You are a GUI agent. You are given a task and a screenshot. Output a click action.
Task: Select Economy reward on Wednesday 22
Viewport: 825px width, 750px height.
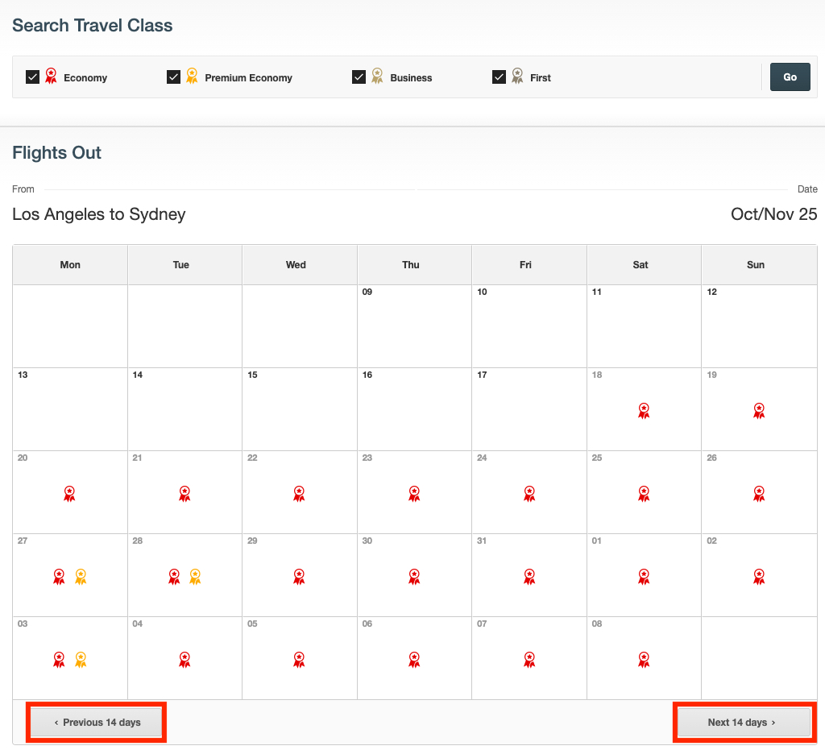300,494
